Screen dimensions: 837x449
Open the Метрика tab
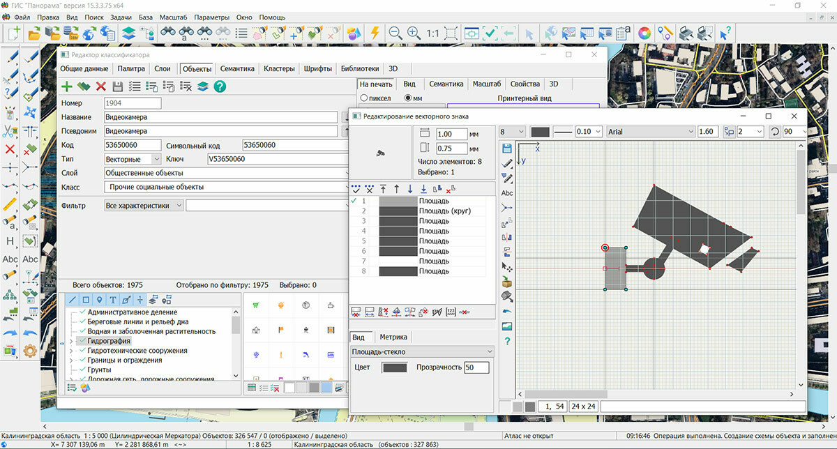pos(393,337)
